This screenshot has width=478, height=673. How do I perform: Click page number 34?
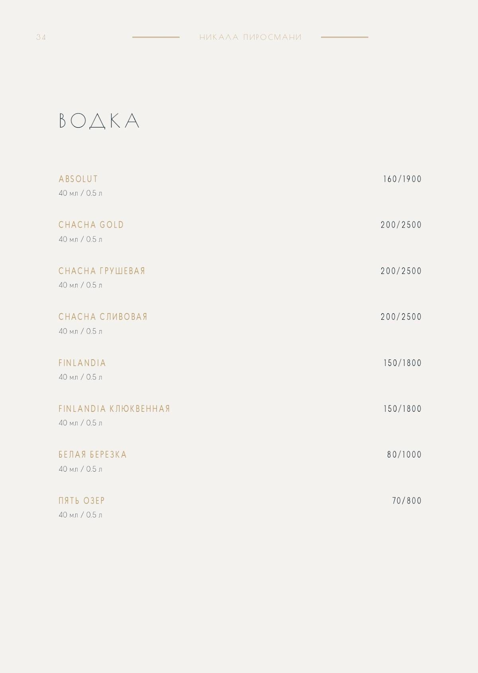point(41,37)
